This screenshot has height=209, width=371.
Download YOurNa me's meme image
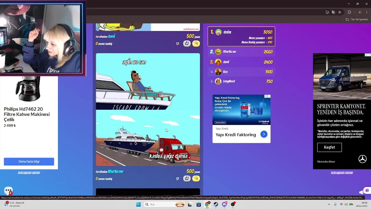187,178
